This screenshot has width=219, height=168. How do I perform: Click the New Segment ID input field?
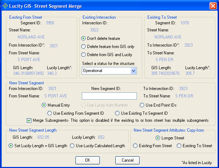pyautogui.click(x=109, y=96)
